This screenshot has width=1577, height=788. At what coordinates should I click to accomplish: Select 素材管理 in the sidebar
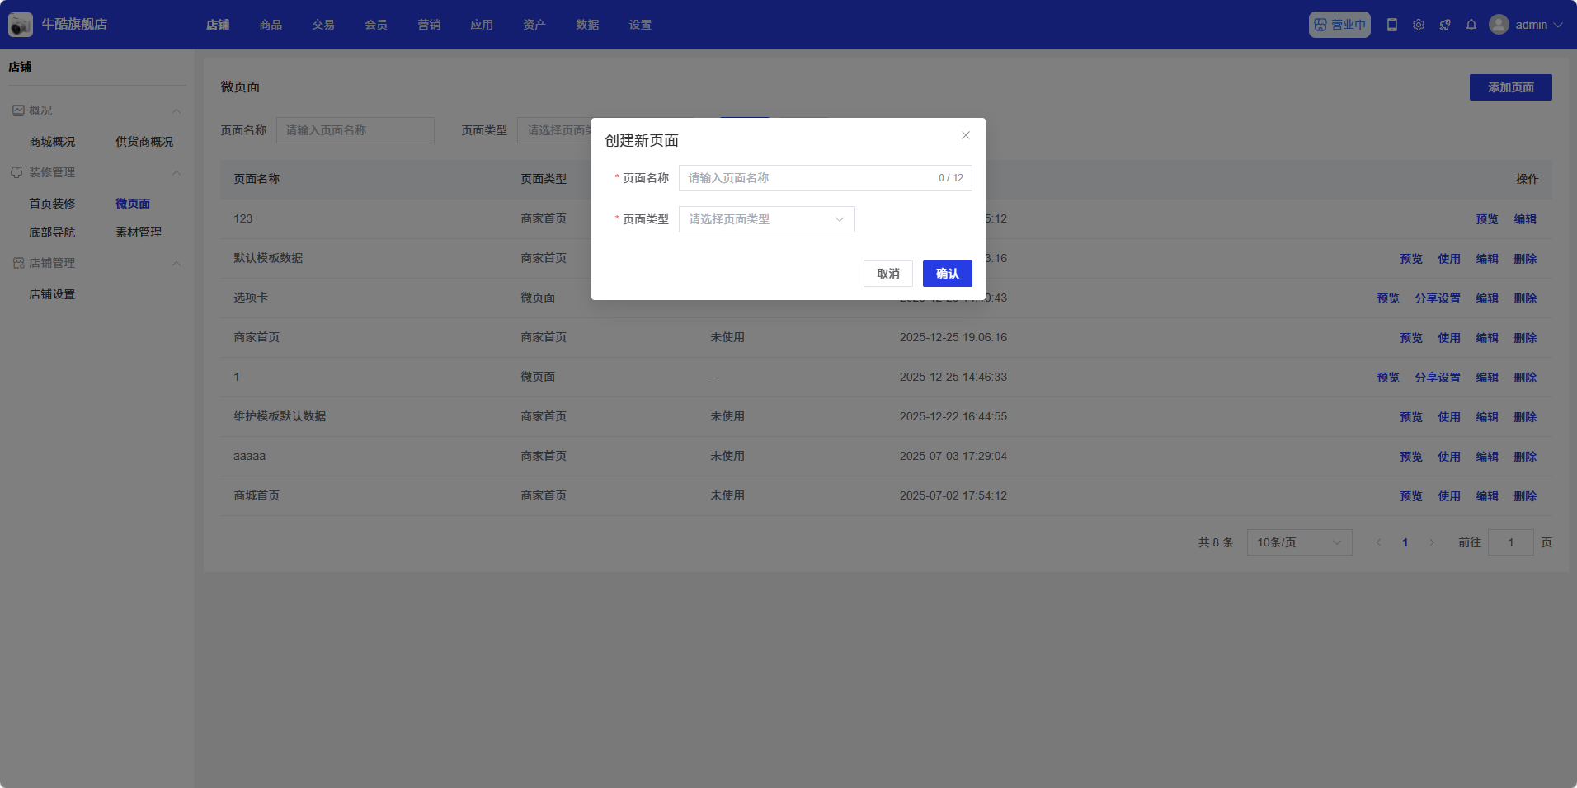pos(139,232)
